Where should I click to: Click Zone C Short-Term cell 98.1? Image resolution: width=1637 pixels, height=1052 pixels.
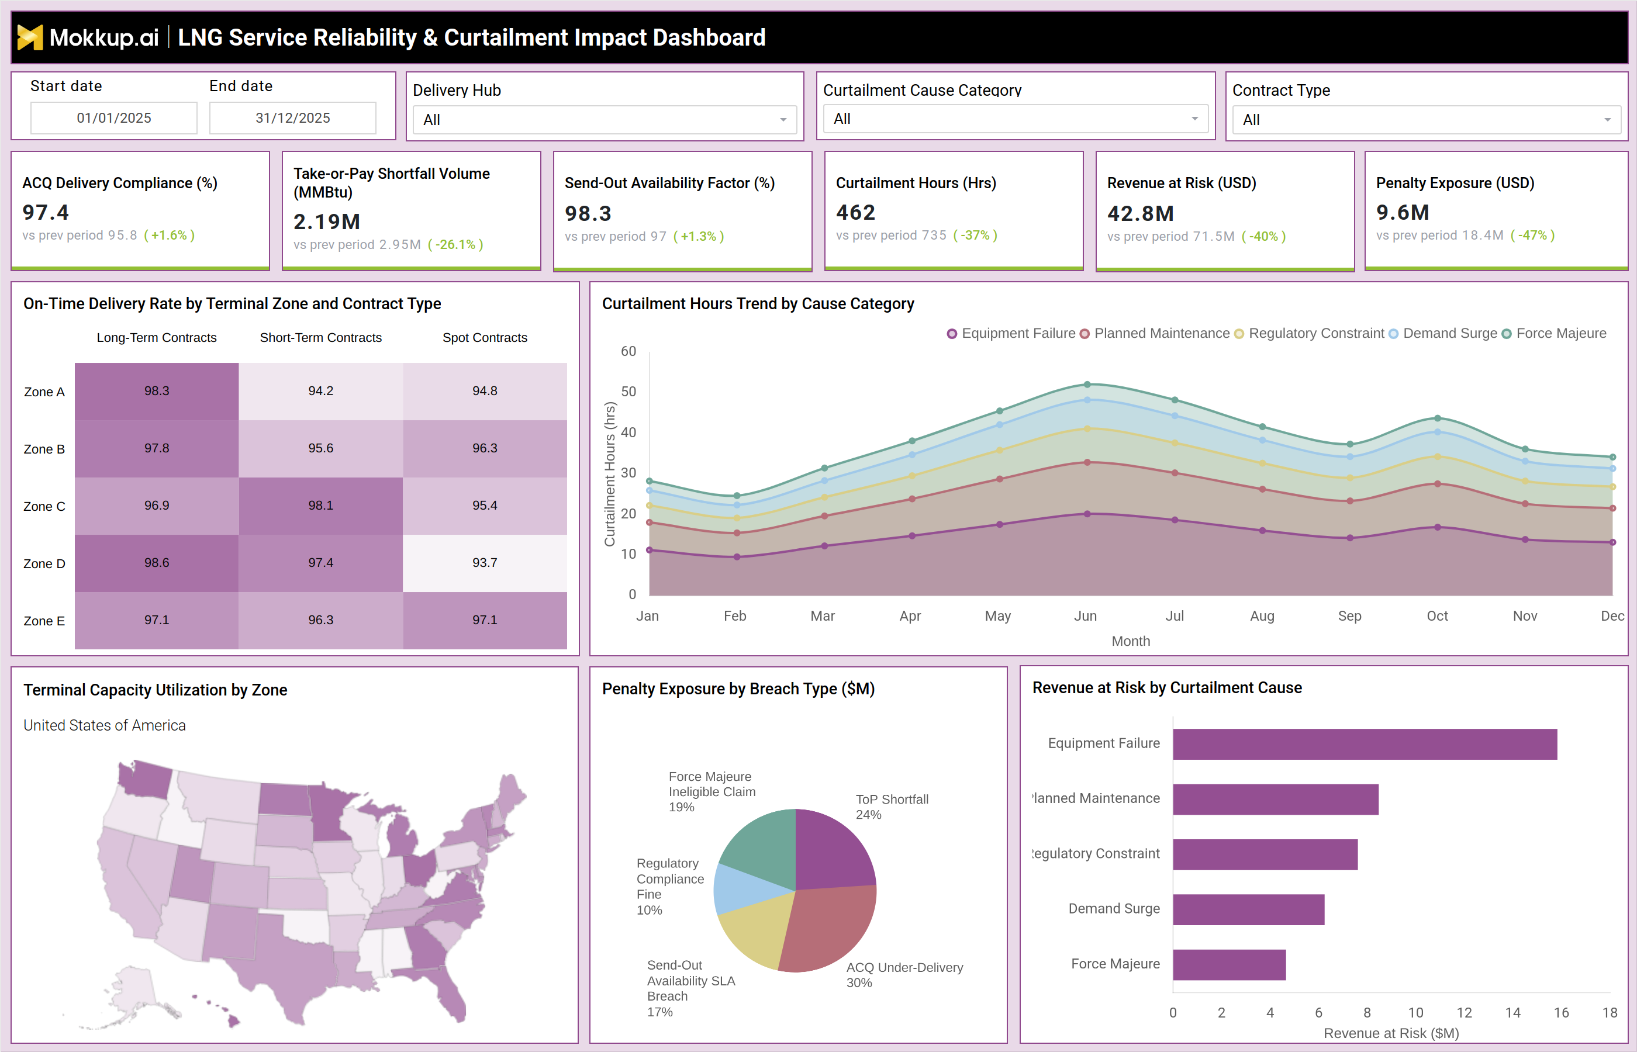click(x=320, y=506)
